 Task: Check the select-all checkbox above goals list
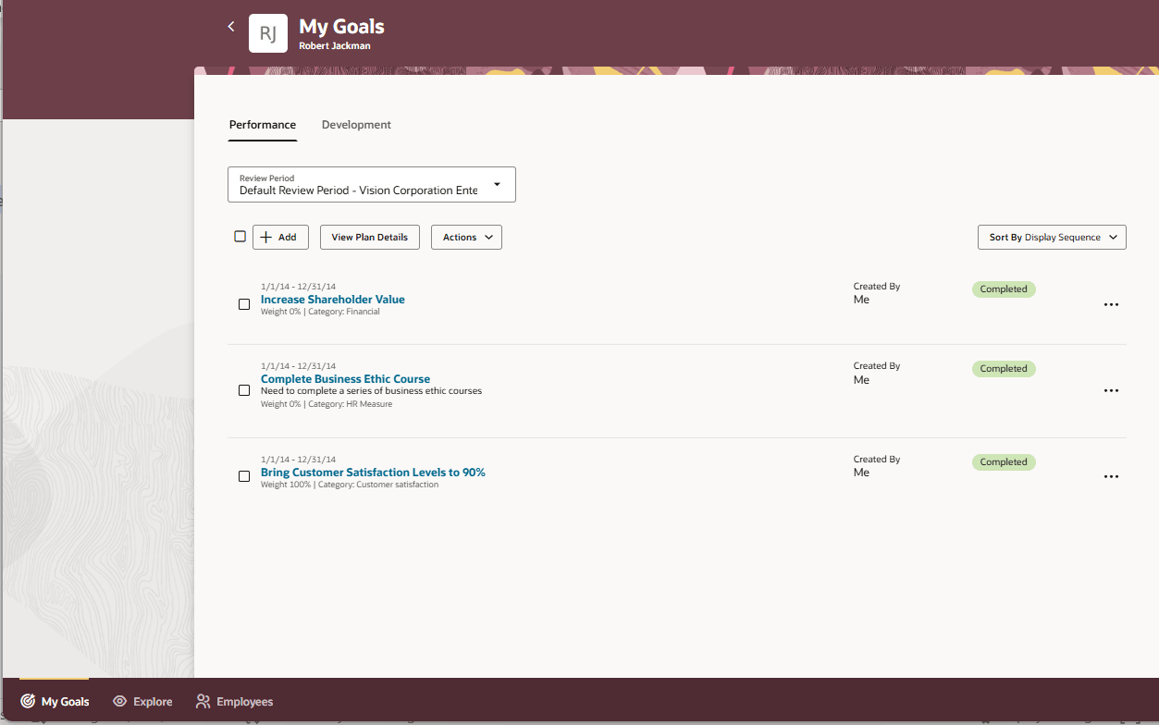[x=240, y=236]
